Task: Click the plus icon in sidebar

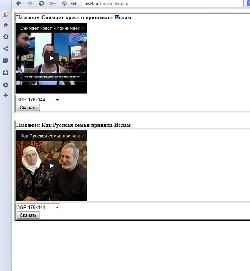Action: [6, 95]
